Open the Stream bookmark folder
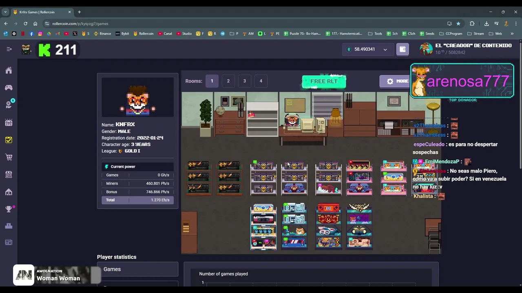 [476, 34]
